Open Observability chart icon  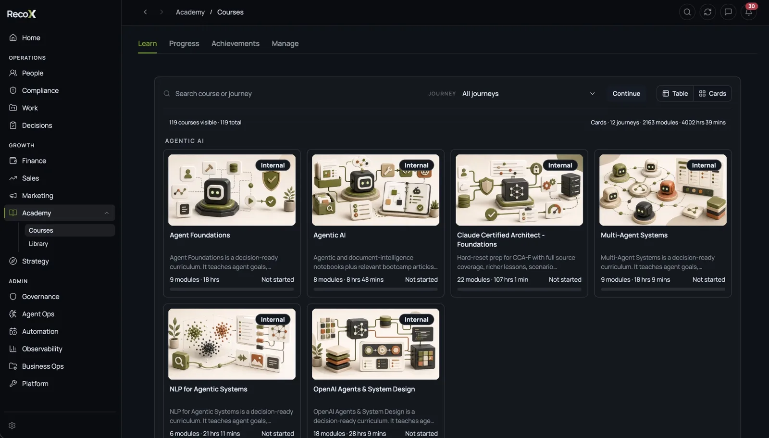click(13, 349)
